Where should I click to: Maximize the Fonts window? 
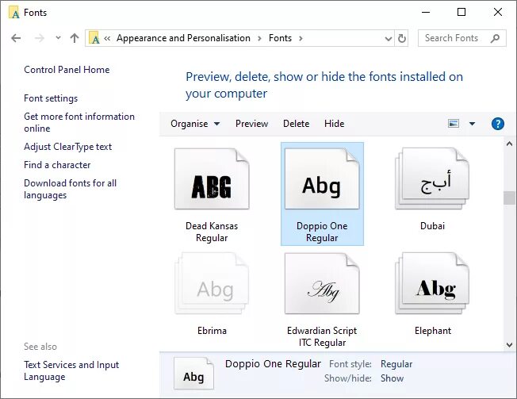461,12
